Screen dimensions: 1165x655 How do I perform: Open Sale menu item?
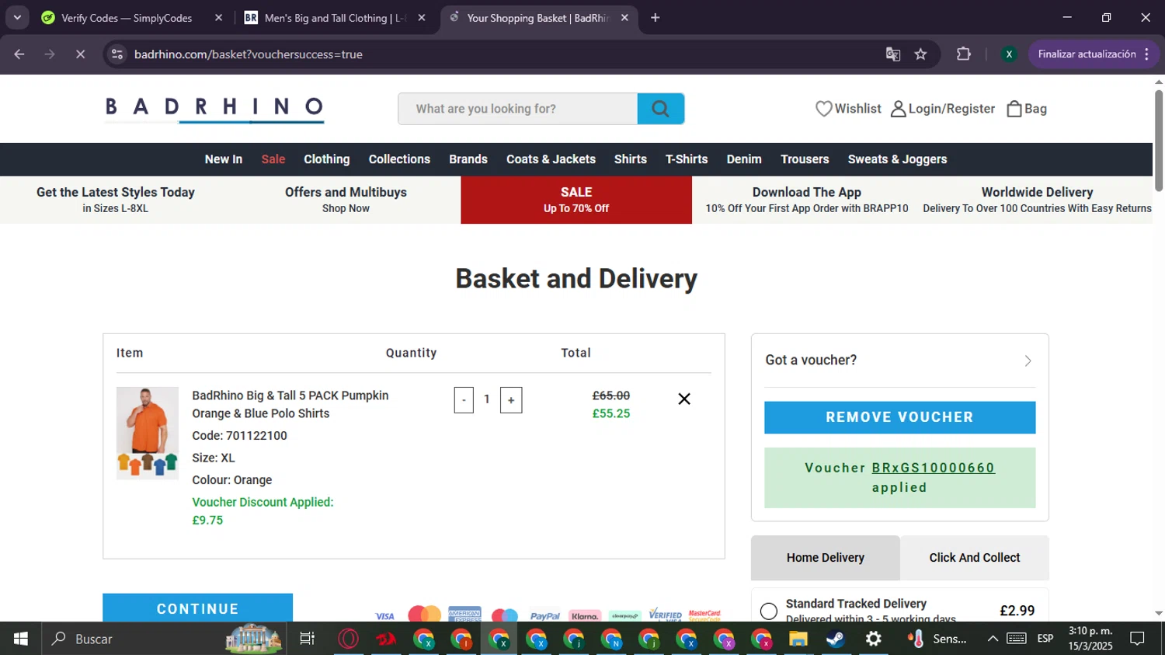pos(273,159)
